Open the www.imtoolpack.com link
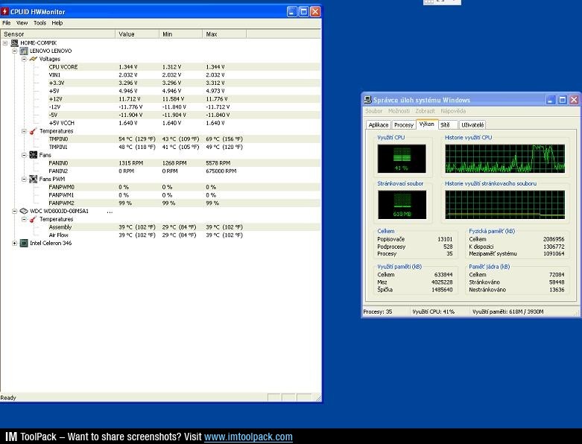This screenshot has height=444, width=582. [x=248, y=437]
